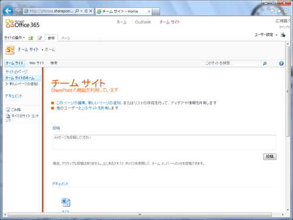Click the browser forward arrow button
Viewport: 293px width, 220px height.
click(x=18, y=11)
